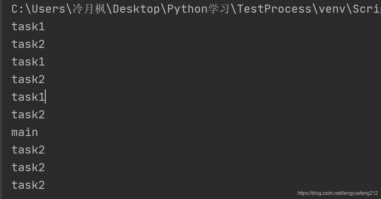Click the second task2 output line
Screen dimensions: 381x199
point(28,79)
